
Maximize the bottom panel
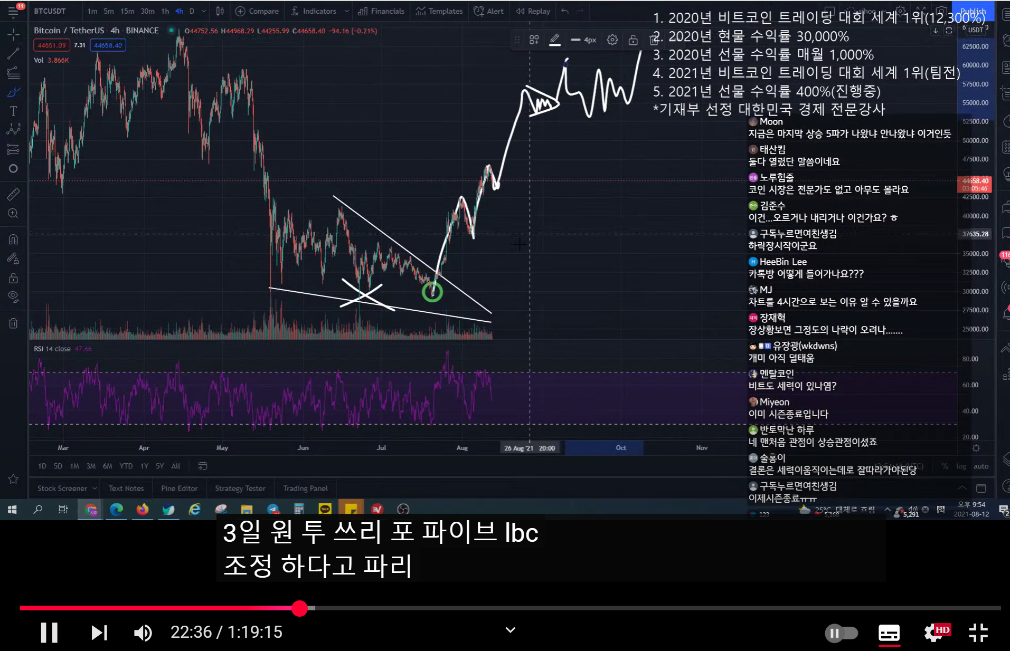pyautogui.click(x=981, y=488)
